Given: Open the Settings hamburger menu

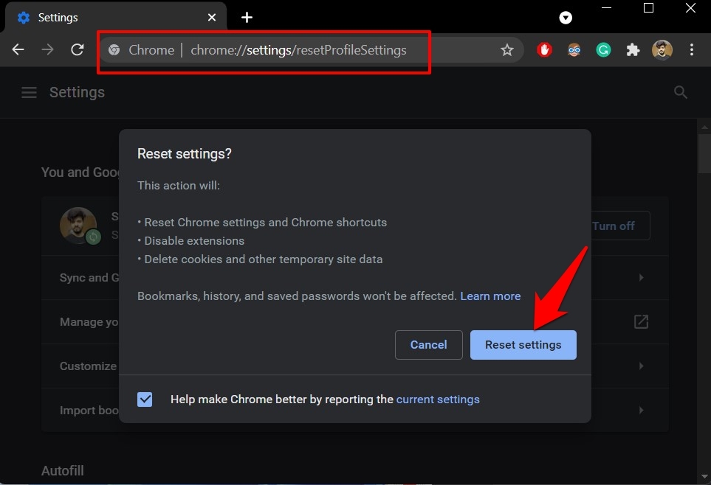Looking at the screenshot, I should [29, 93].
